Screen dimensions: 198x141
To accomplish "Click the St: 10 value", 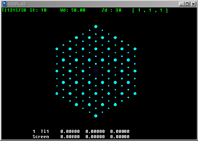I will 38,10.
